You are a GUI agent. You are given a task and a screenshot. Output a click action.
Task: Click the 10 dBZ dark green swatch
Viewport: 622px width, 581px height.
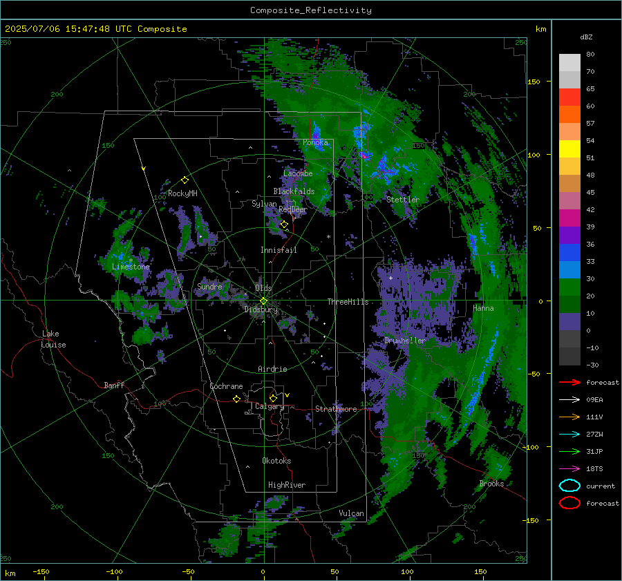tap(569, 304)
